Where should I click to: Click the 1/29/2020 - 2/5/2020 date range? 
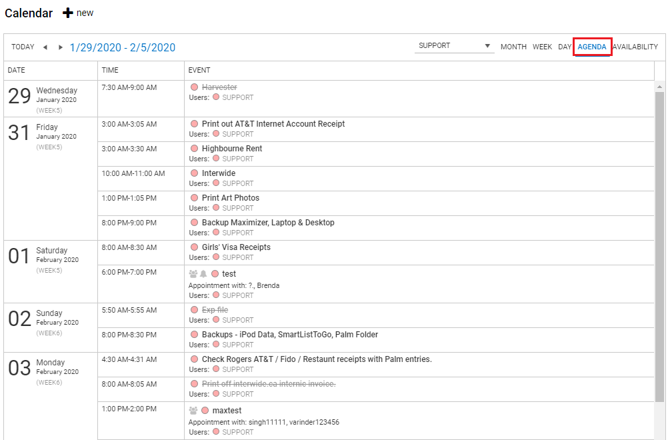tap(123, 47)
